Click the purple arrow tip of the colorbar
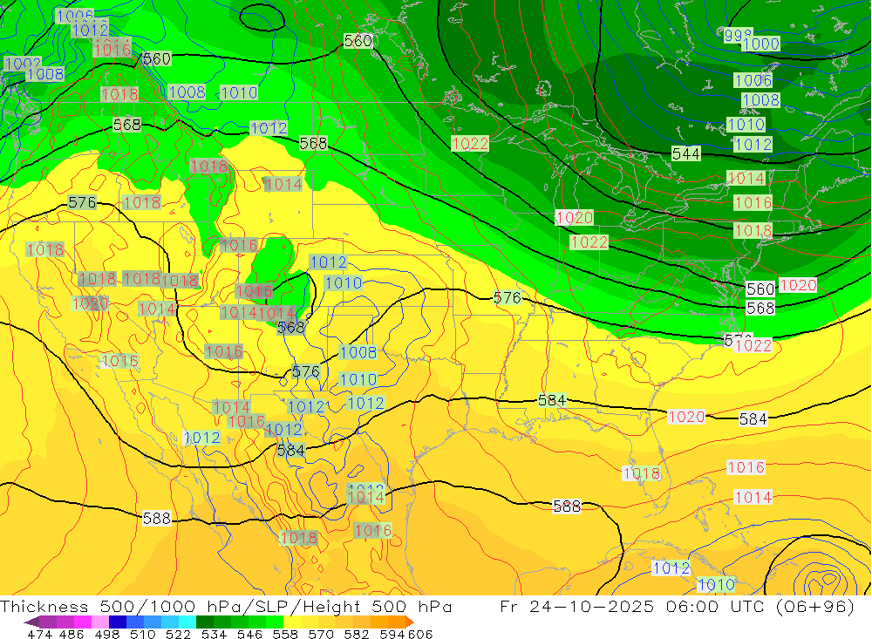This screenshot has height=639, width=872. point(31,622)
